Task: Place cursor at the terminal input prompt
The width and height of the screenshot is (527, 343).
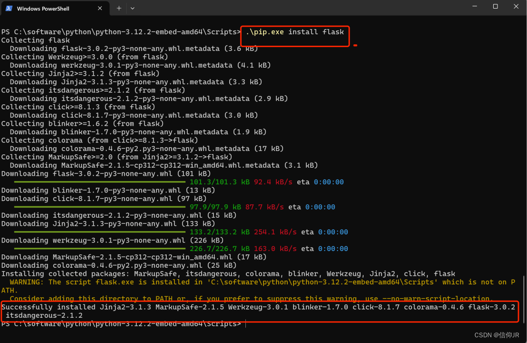Action: (246, 323)
